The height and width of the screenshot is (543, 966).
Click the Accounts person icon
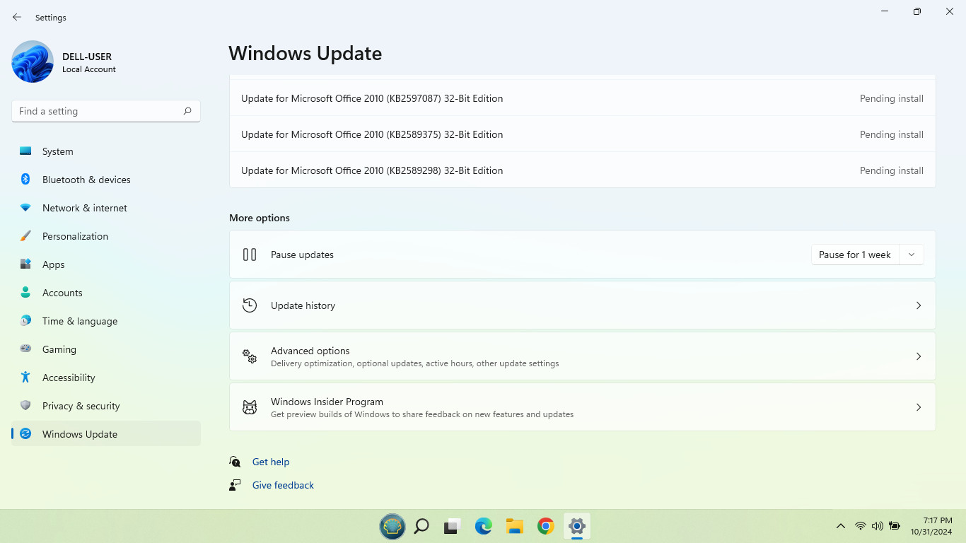click(x=25, y=293)
